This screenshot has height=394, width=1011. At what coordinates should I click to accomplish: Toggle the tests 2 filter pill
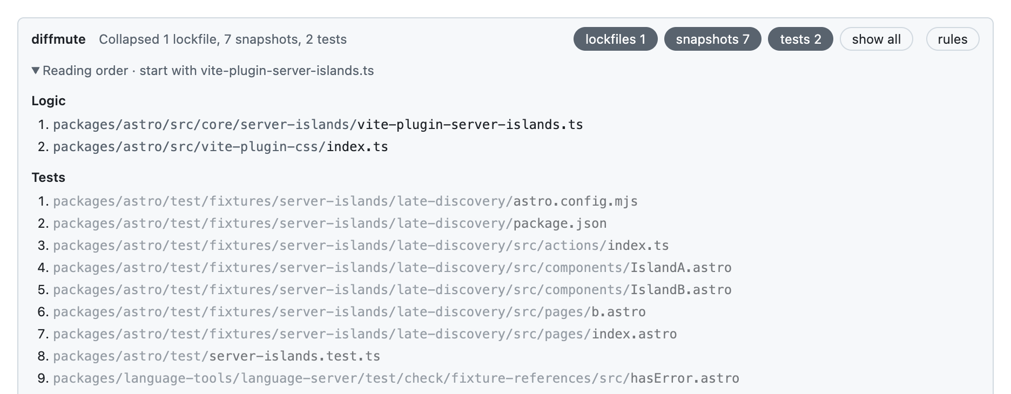click(x=800, y=39)
